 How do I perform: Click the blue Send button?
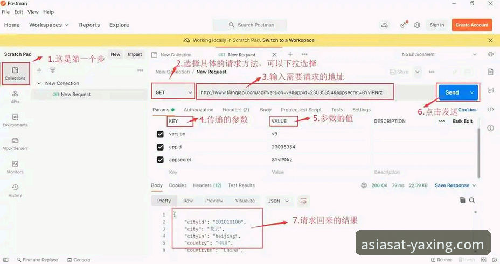tap(452, 92)
